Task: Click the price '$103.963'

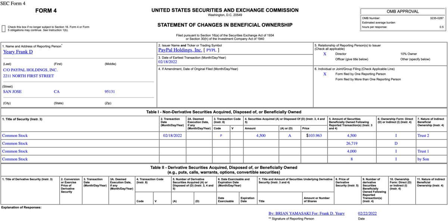Action: point(314,136)
